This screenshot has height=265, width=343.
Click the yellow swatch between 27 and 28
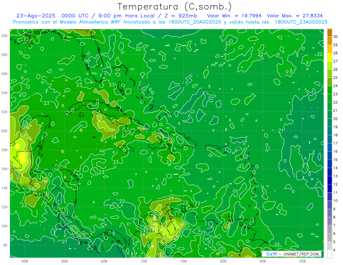pos(330,57)
